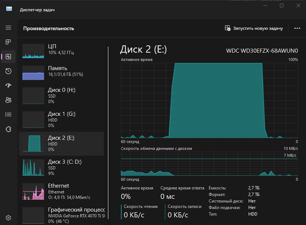This screenshot has width=306, height=225.
Task: Click the read speed 0 KB/s value
Action: 134,215
